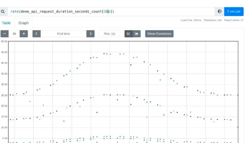Click the Res. (s) resolution field
249x143 pixels.
pos(110,34)
